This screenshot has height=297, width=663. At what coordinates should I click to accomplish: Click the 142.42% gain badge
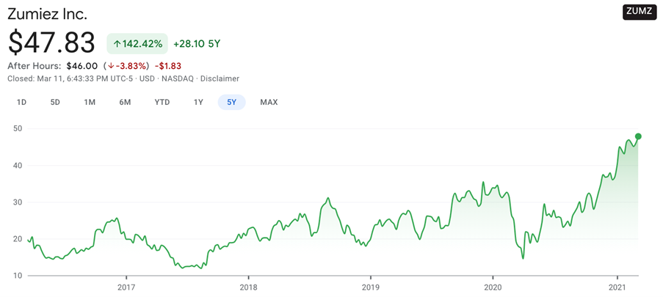coord(137,43)
